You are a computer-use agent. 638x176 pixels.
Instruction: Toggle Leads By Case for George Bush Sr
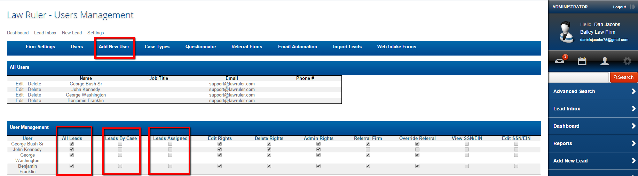click(x=120, y=144)
